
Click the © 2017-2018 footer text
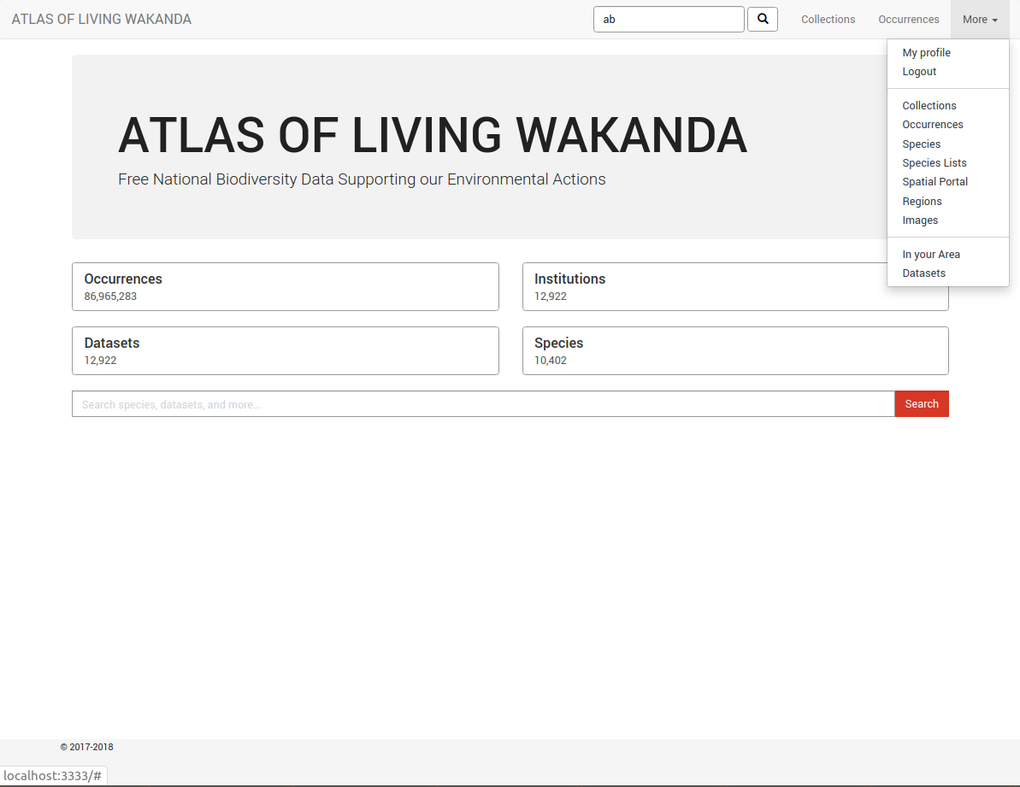click(x=86, y=747)
